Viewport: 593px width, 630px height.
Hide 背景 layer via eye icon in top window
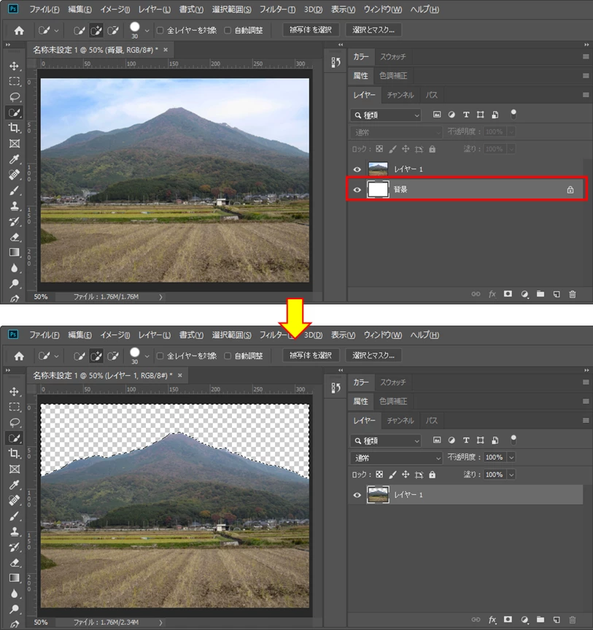(x=357, y=190)
